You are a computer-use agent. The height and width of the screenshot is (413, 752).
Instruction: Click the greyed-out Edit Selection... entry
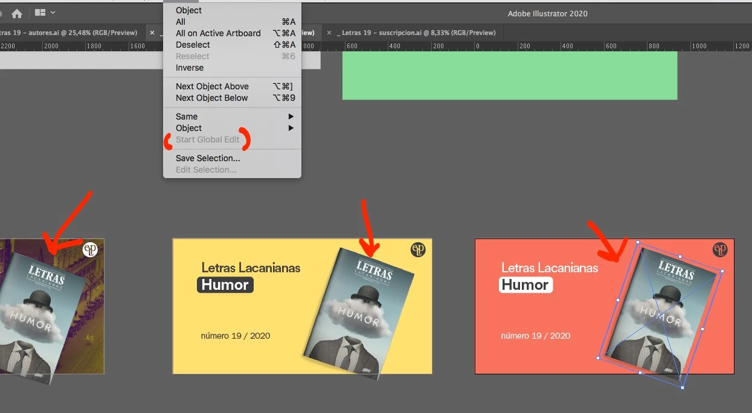pyautogui.click(x=232, y=170)
